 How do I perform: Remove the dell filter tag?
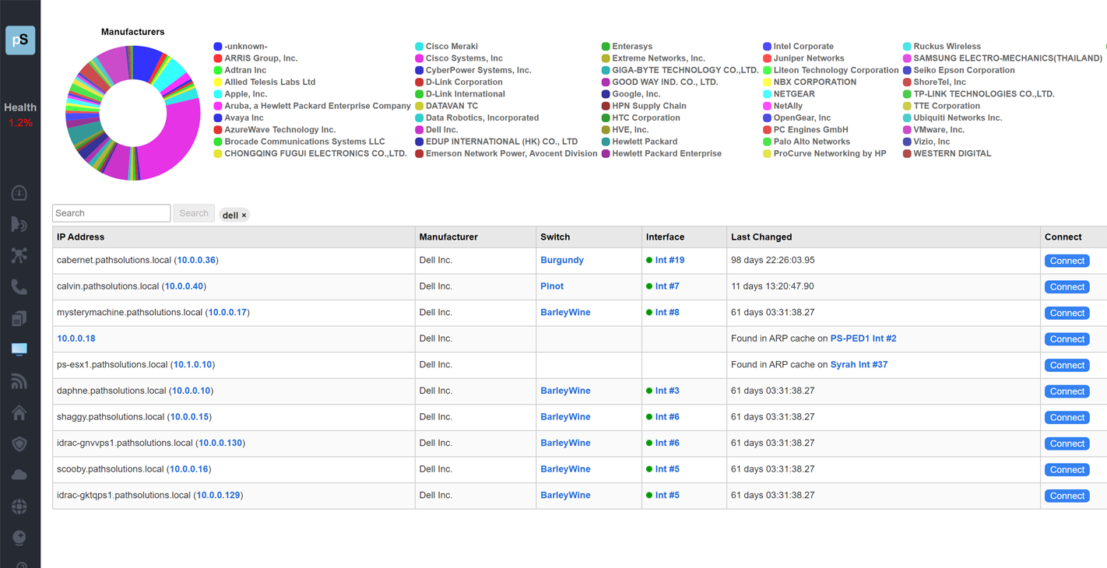coord(244,216)
